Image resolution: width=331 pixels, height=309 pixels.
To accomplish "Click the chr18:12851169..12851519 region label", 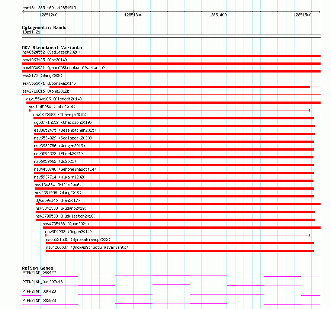I will [49, 8].
